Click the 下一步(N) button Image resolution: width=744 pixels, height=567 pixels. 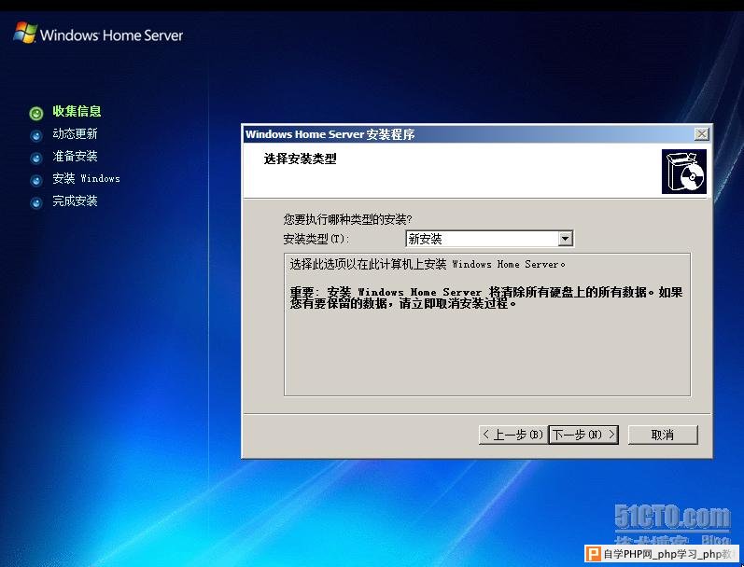coord(583,435)
